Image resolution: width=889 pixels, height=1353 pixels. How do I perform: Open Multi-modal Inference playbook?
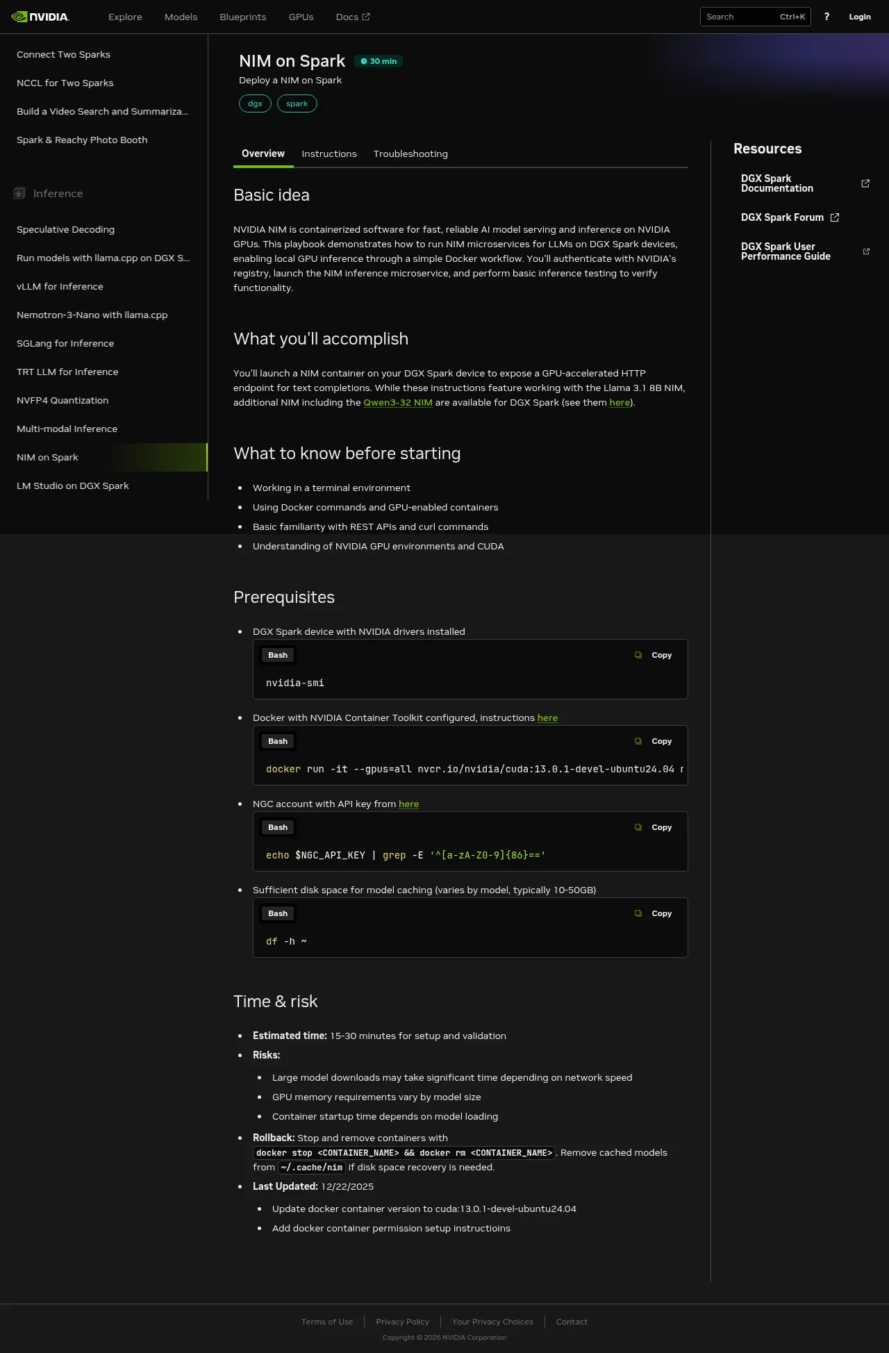67,429
